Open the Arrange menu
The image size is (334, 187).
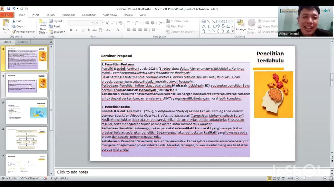click(241, 26)
